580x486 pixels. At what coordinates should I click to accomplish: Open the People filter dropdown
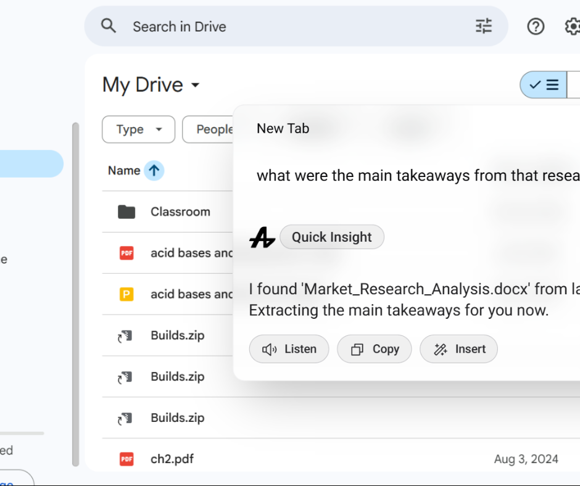(210, 130)
